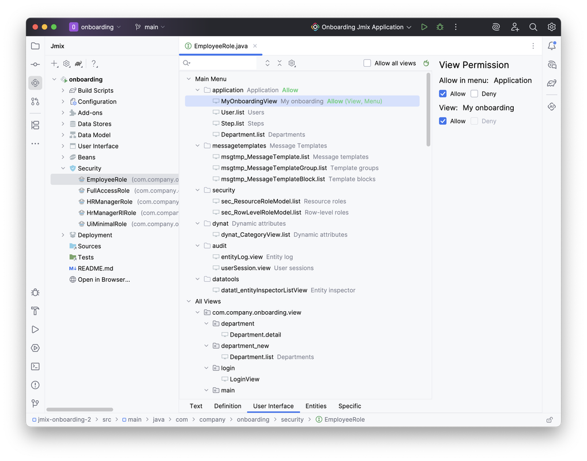Open the Build hammer tool window
Image resolution: width=587 pixels, height=461 pixels.
(35, 311)
